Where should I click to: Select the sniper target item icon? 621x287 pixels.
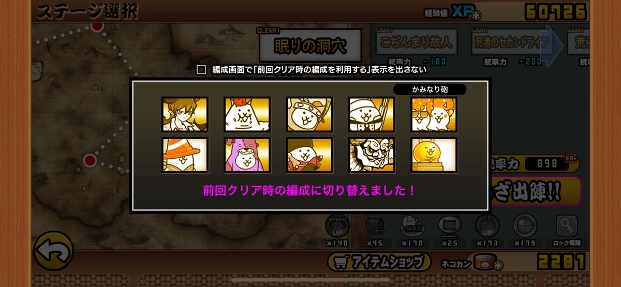coord(525,226)
